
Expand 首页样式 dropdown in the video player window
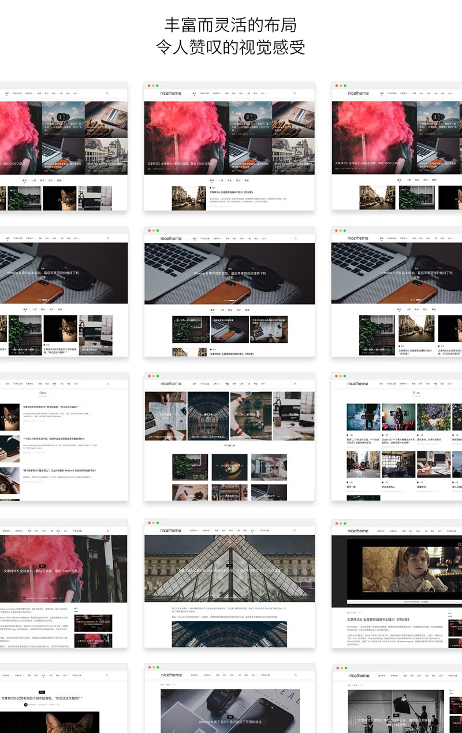(x=379, y=530)
